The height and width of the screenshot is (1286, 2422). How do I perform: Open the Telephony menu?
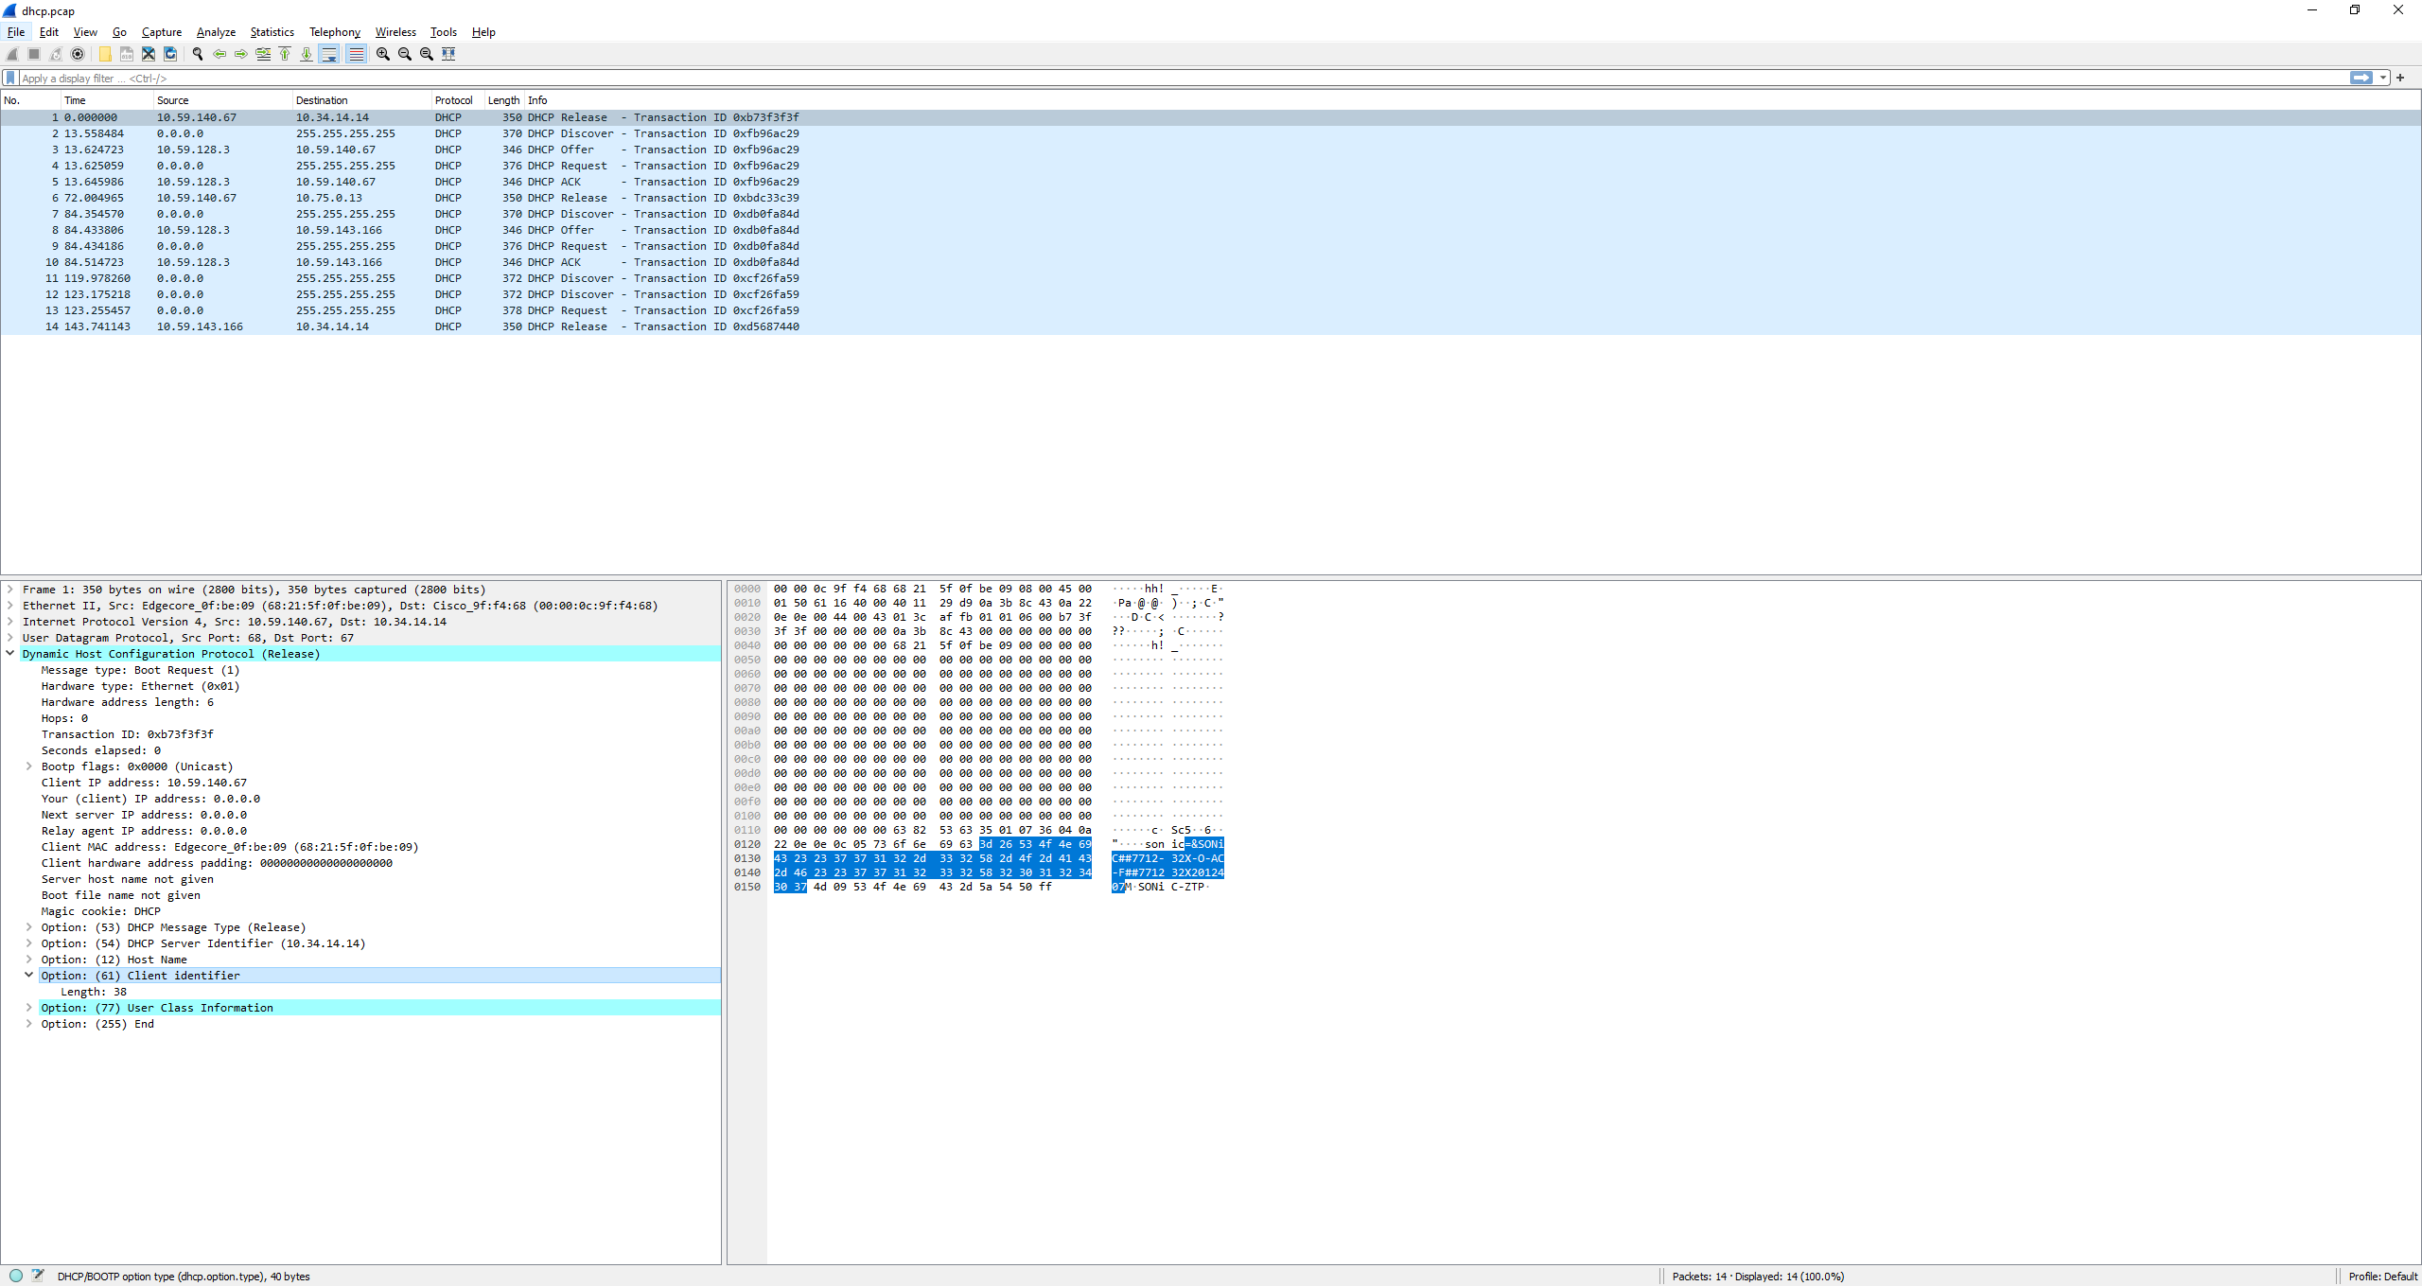333,31
